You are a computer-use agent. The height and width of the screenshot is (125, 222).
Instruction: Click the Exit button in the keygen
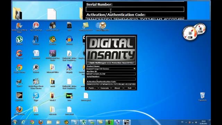129,88
